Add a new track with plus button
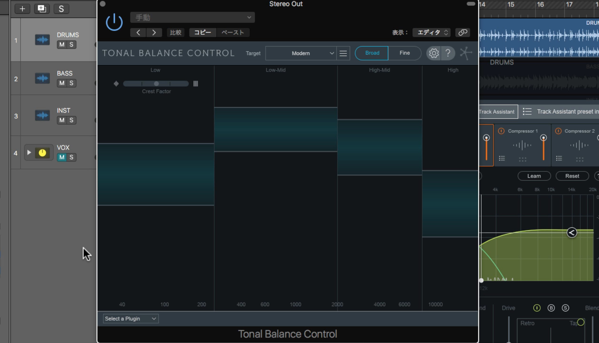 (x=22, y=8)
